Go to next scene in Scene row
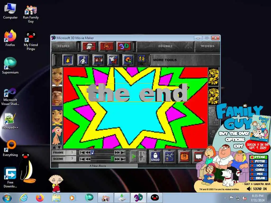This screenshot has width=271, height=203. 117,159
